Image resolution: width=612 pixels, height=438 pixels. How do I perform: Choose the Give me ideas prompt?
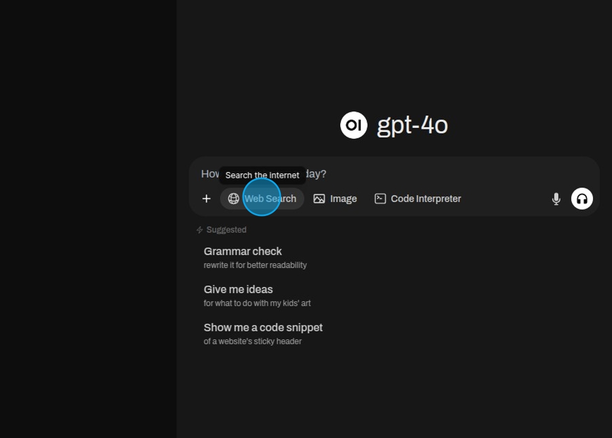[238, 290]
